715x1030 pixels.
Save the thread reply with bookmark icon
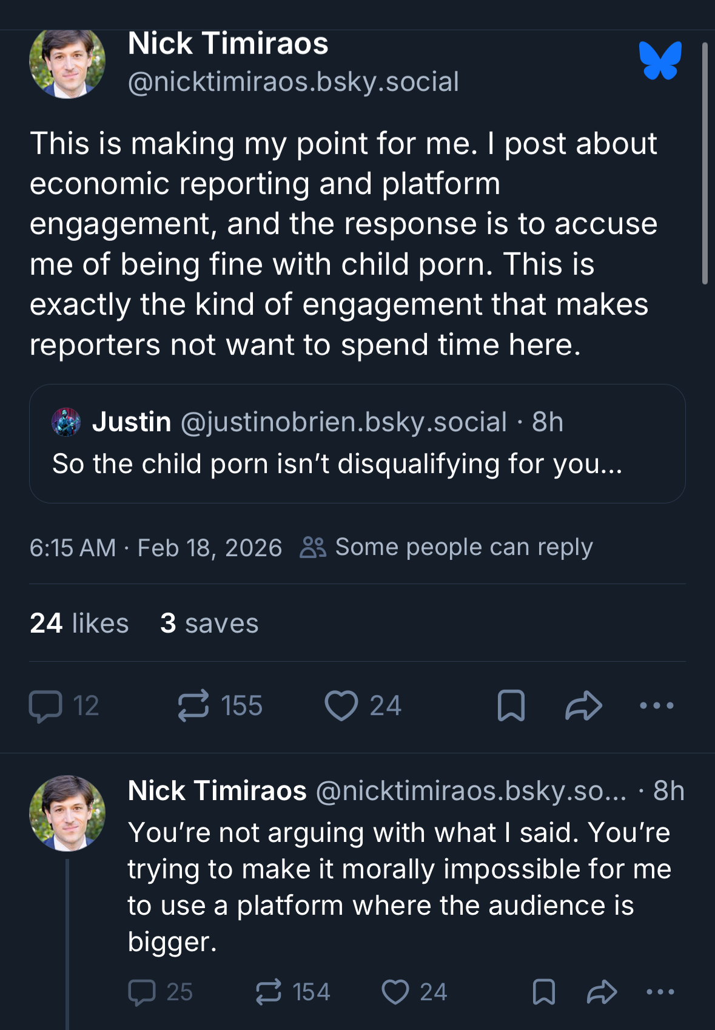[x=543, y=992]
